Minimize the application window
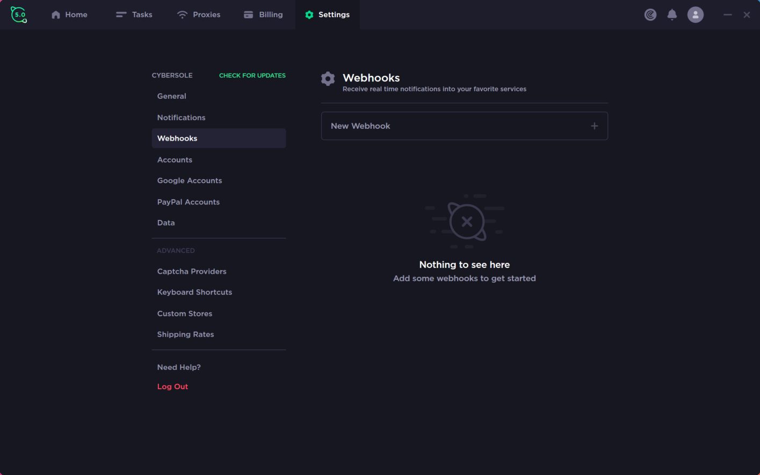The image size is (760, 475). coord(728,14)
